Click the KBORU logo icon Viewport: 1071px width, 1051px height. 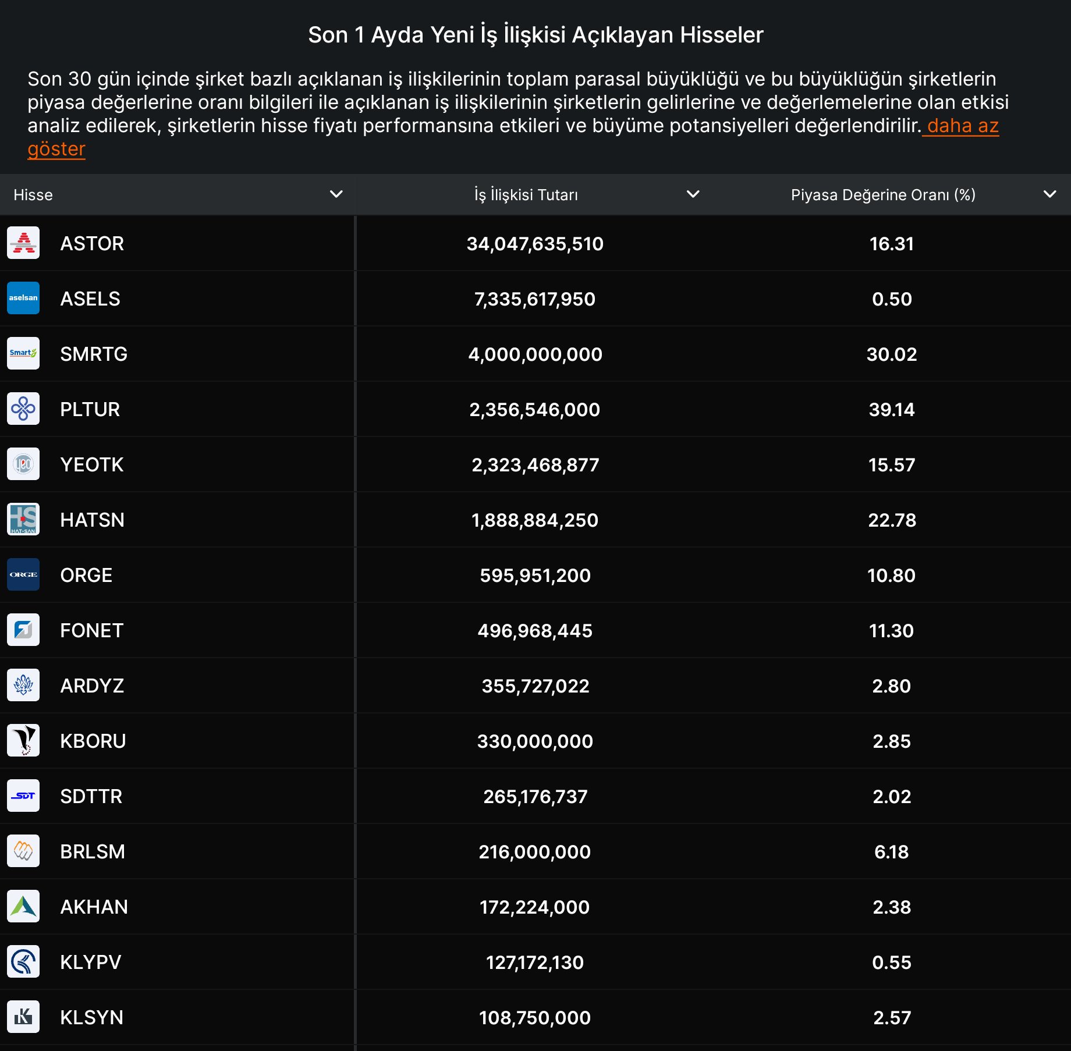(23, 741)
